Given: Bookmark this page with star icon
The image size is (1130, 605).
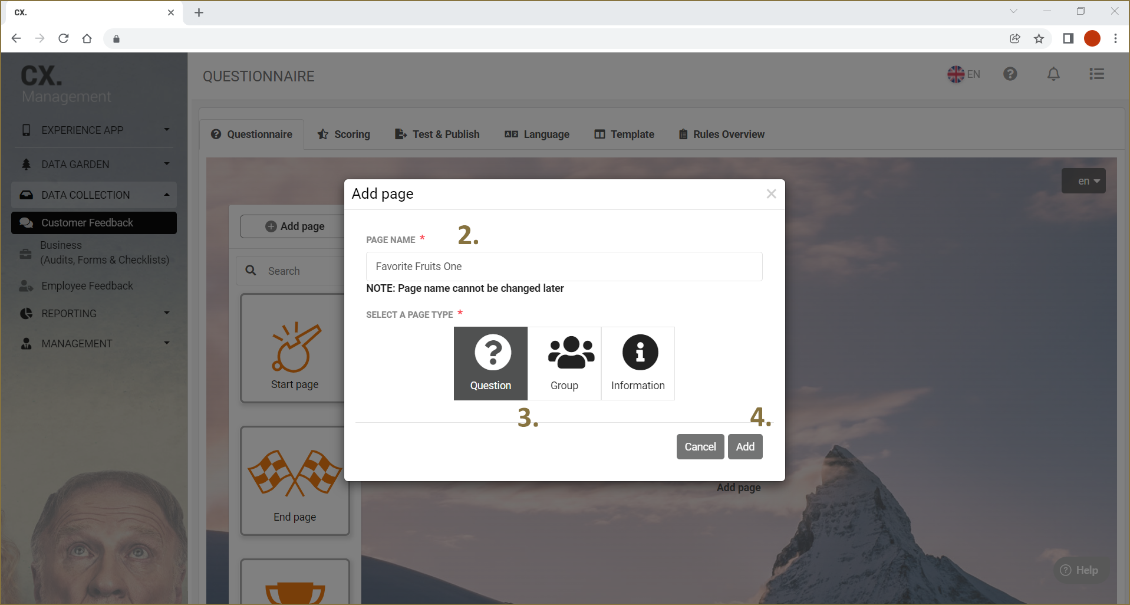Looking at the screenshot, I should 1039,38.
